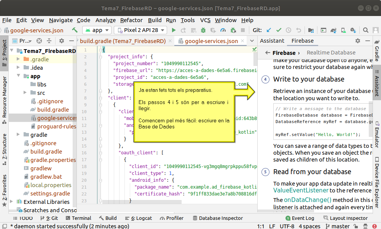Open the Project view mode dropdown
The image size is (381, 229).
(22, 41)
